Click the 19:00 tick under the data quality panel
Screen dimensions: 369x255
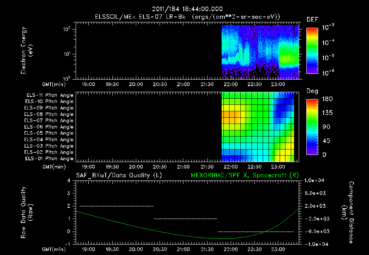[88, 249]
